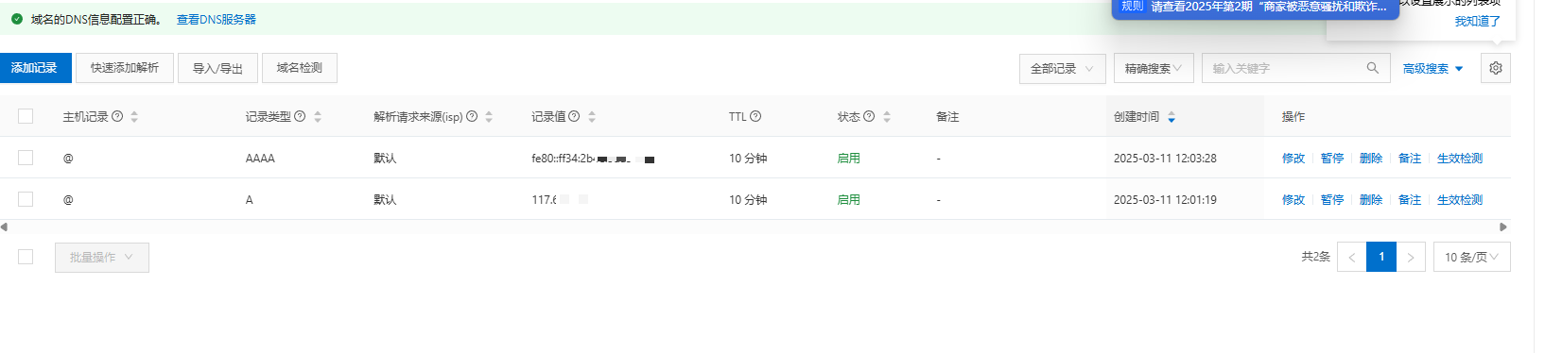Click help icon beside 记录值 header
Image resolution: width=1545 pixels, height=353 pixels.
point(574,116)
